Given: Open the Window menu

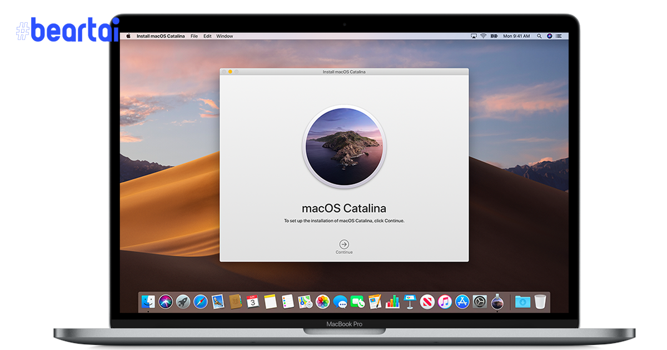Looking at the screenshot, I should pyautogui.click(x=225, y=36).
